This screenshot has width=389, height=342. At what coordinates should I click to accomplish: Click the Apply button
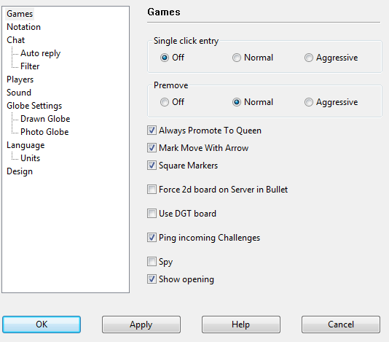[x=141, y=324]
